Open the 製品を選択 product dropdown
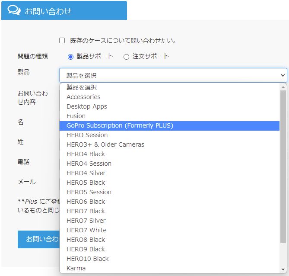 click(x=173, y=75)
